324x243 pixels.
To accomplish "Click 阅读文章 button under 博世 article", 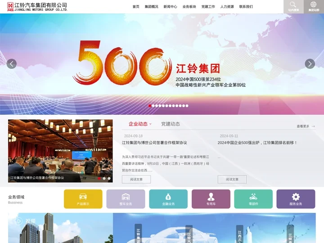I will point(136,180).
